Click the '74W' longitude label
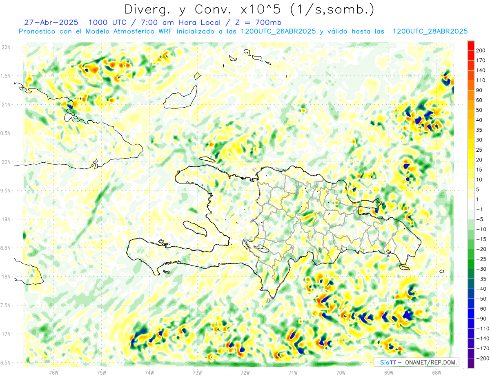490x378 pixels. pos(149,372)
